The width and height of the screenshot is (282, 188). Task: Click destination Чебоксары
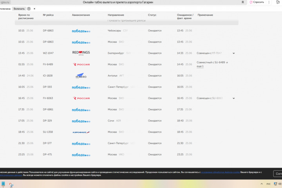pyautogui.click(x=114, y=31)
